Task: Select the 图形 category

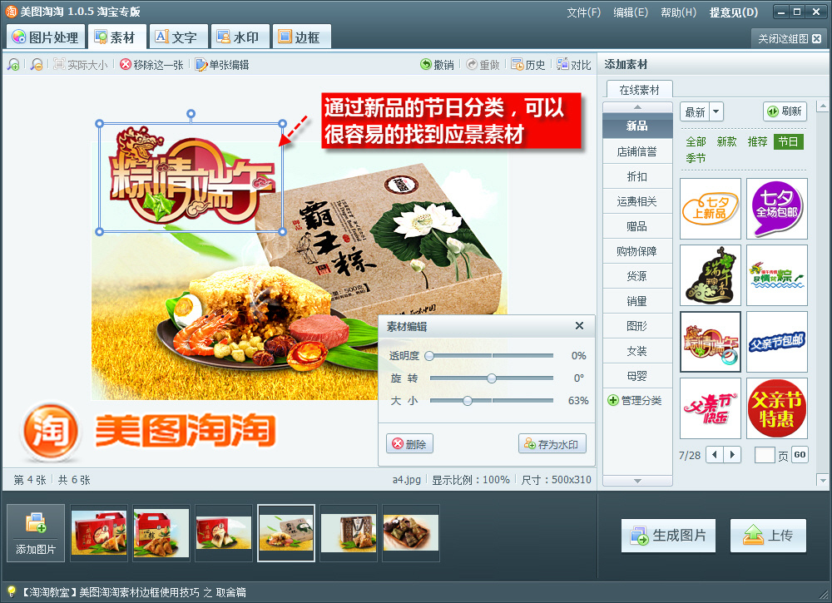Action: point(637,326)
